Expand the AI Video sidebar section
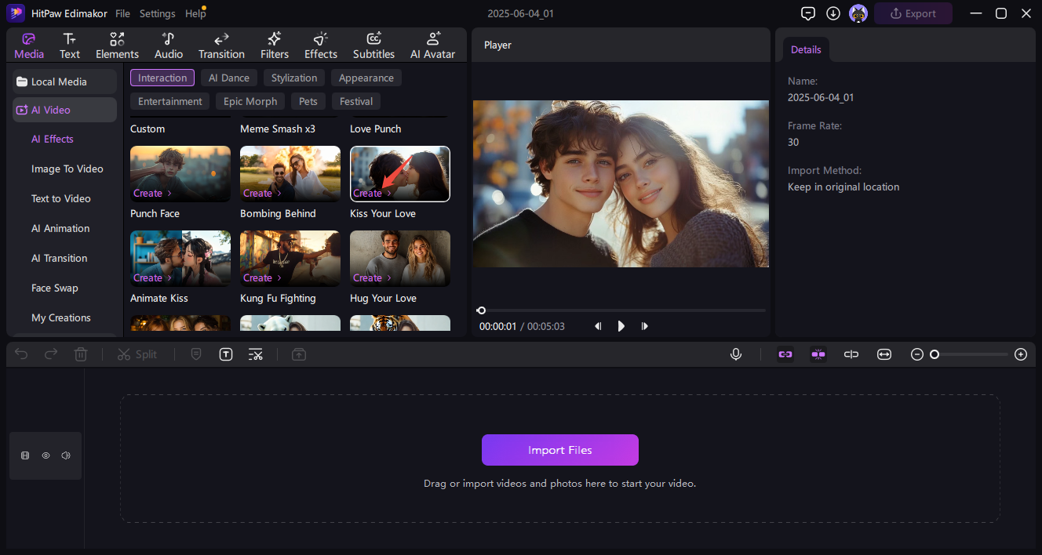 pyautogui.click(x=64, y=110)
